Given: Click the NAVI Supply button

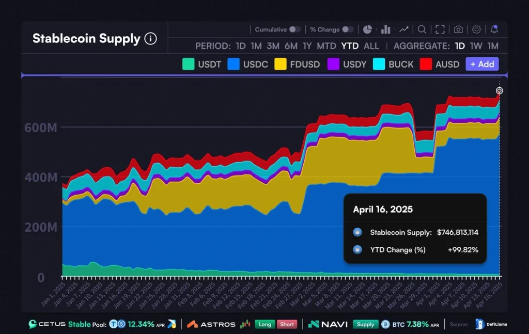Looking at the screenshot, I should click(x=365, y=324).
